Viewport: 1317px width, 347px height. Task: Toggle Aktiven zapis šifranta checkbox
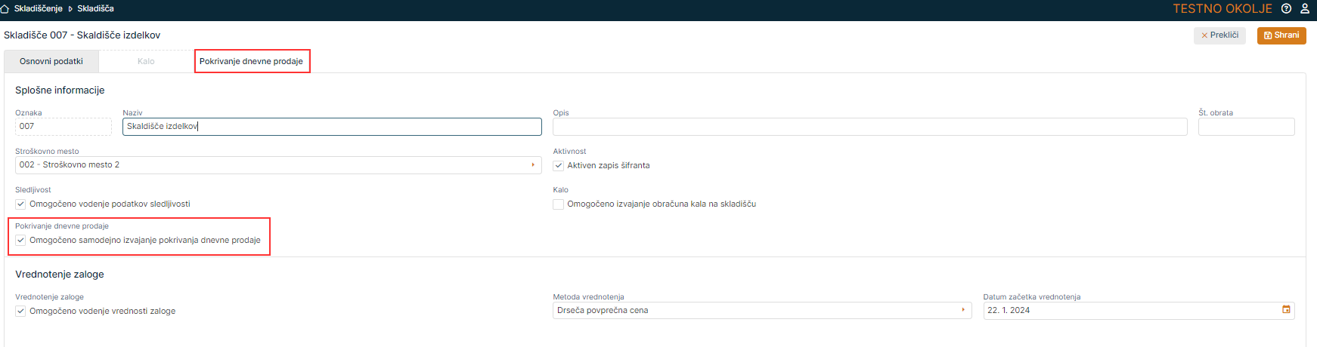[559, 166]
